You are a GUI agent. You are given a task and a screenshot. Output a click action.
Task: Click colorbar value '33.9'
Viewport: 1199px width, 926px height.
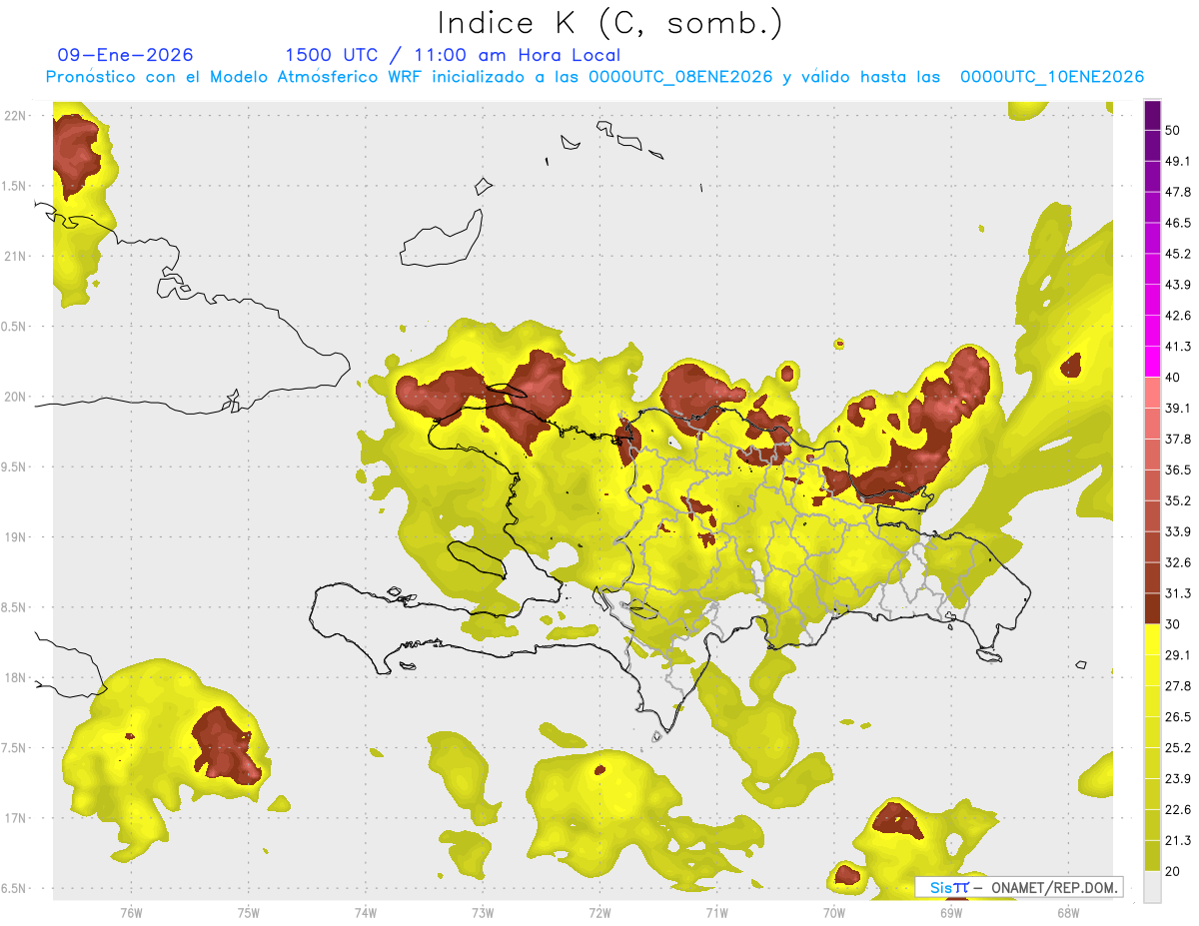(x=1178, y=531)
